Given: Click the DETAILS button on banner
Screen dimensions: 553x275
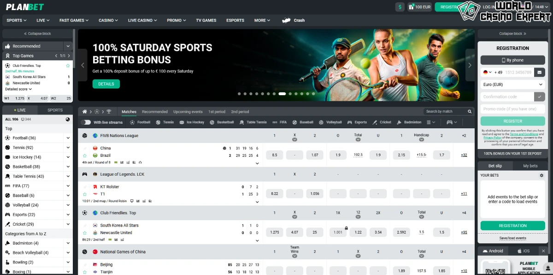Looking at the screenshot, I should (x=106, y=84).
